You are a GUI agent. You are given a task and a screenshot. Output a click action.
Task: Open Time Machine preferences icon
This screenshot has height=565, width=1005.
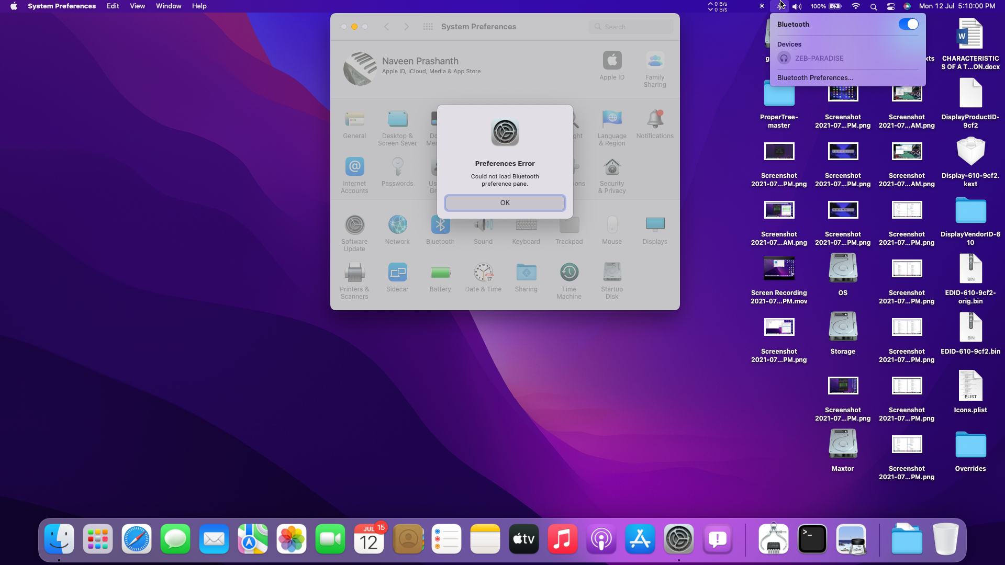pos(569,273)
